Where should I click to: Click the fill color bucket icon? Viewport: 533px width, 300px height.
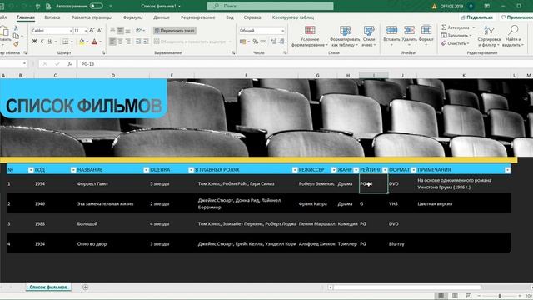82,42
